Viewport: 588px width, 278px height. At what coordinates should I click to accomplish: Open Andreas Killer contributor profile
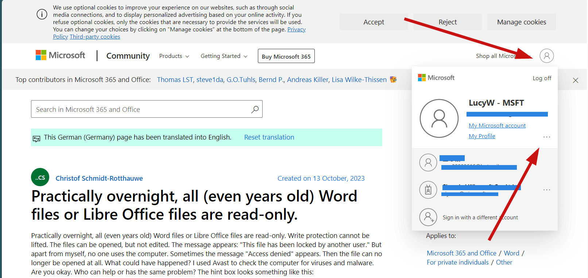(308, 80)
